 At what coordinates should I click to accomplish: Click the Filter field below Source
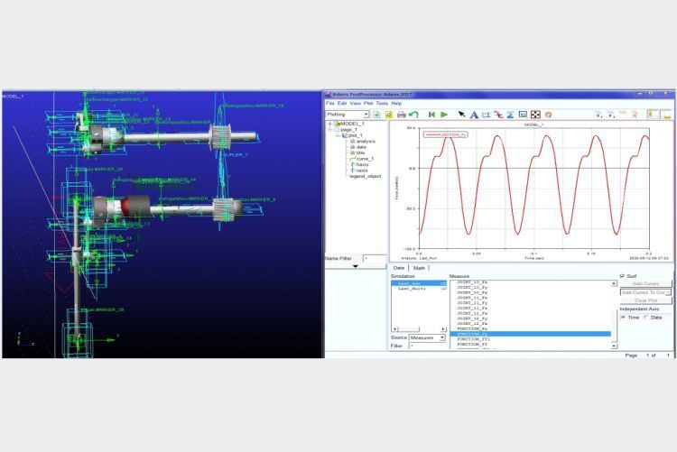[x=427, y=346]
